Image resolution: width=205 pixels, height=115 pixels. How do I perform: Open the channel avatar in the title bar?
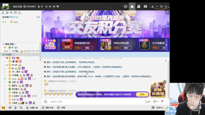coord(5,6)
